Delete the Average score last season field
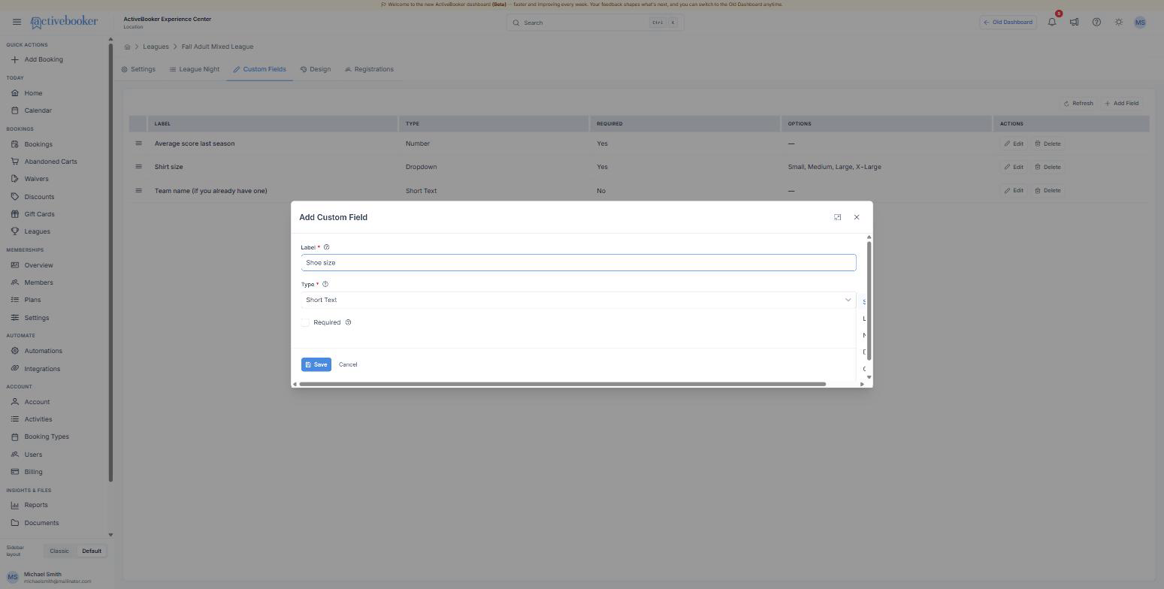Screen dimensions: 1164x589 click(1048, 143)
